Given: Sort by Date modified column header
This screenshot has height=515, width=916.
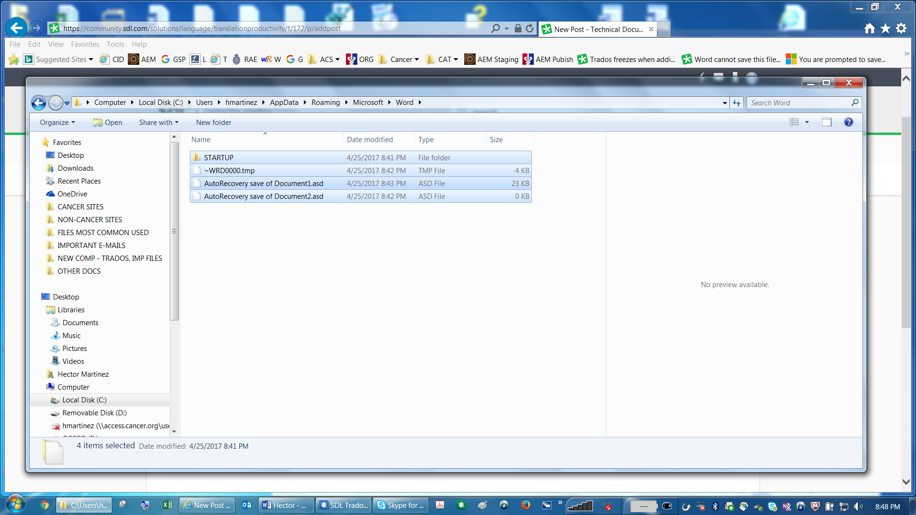Looking at the screenshot, I should coord(370,140).
